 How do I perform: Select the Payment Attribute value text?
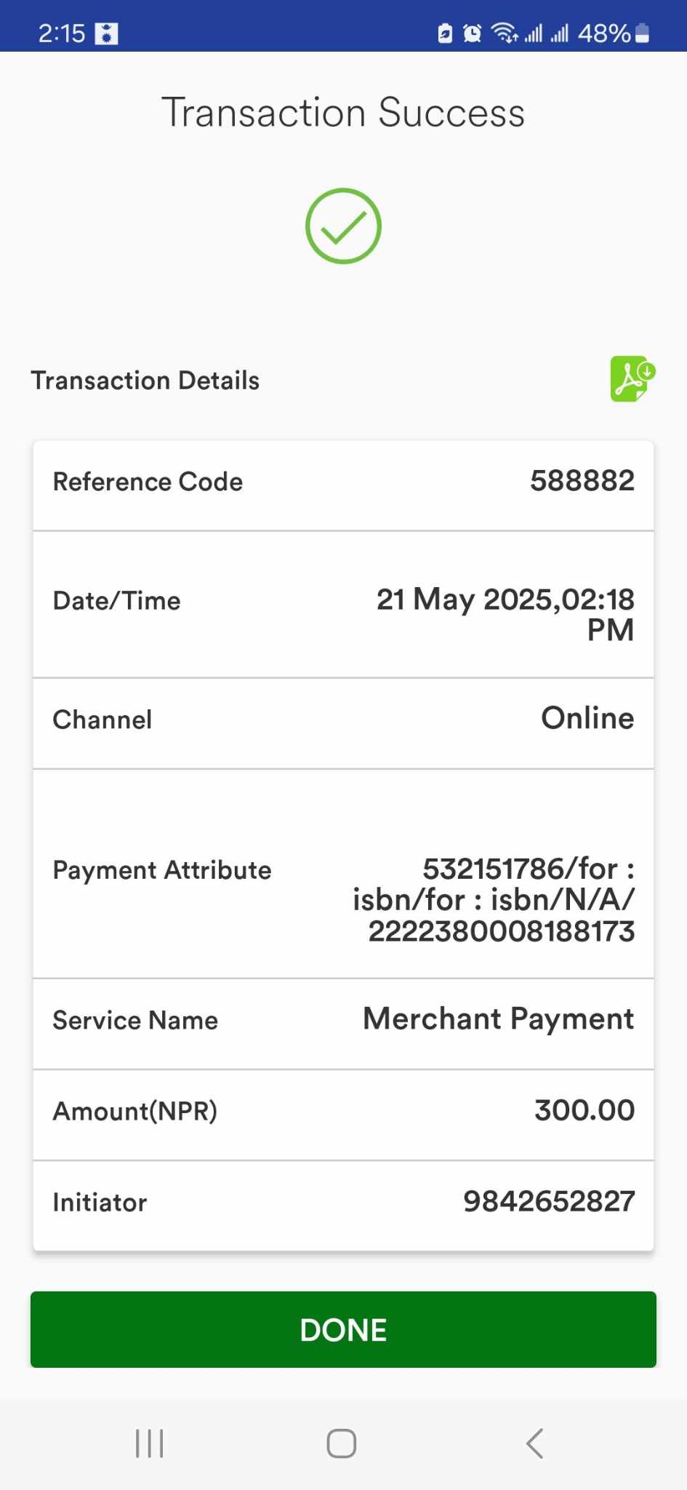click(494, 899)
